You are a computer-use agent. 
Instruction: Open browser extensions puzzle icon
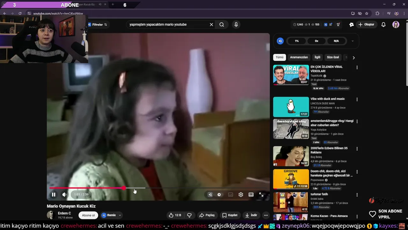pos(377,13)
